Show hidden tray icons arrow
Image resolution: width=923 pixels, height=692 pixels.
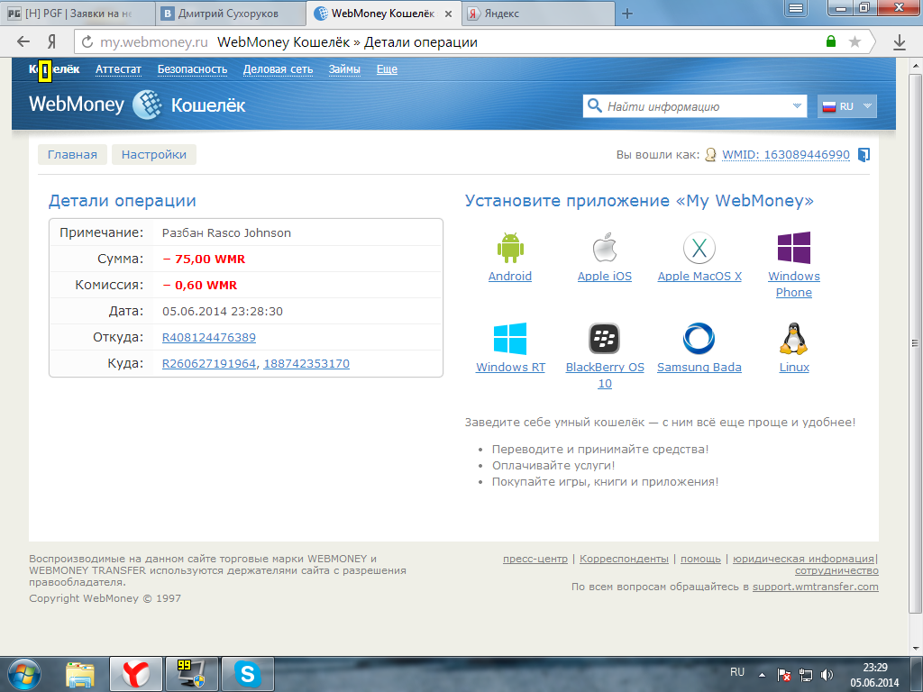[763, 675]
